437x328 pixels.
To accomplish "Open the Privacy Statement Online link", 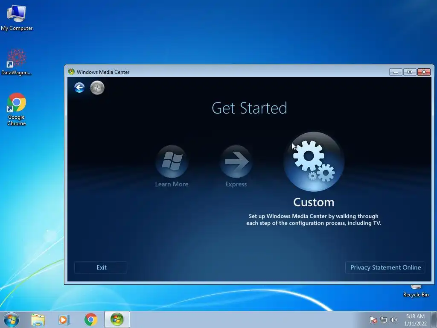I will click(x=385, y=267).
